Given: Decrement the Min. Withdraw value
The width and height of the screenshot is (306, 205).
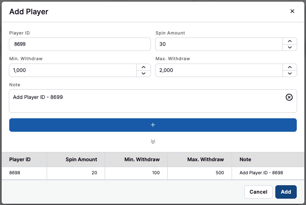Looking at the screenshot, I should (143, 74).
